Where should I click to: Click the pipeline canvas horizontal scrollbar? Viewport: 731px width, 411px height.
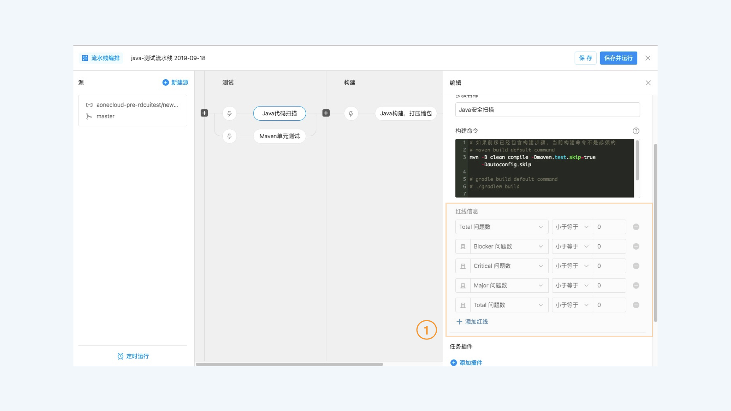(x=289, y=364)
